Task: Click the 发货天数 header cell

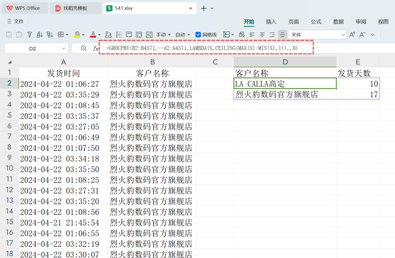Action: click(x=358, y=73)
